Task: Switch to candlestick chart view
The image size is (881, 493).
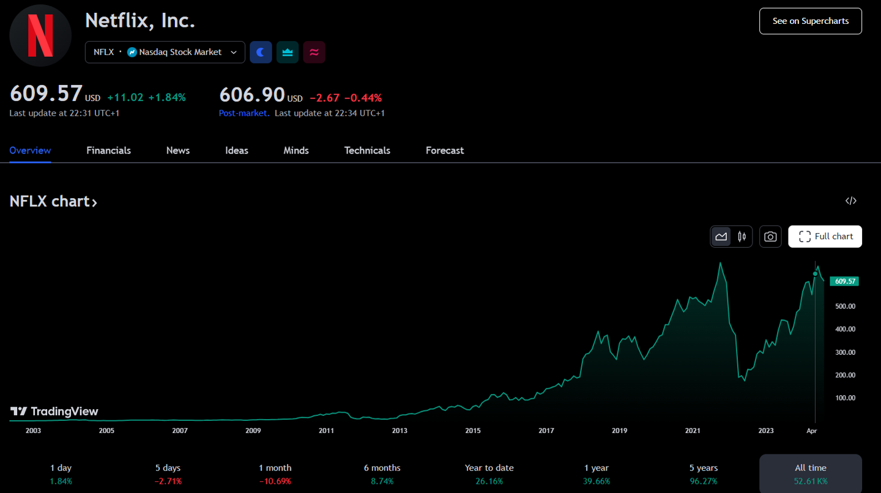Action: 742,237
